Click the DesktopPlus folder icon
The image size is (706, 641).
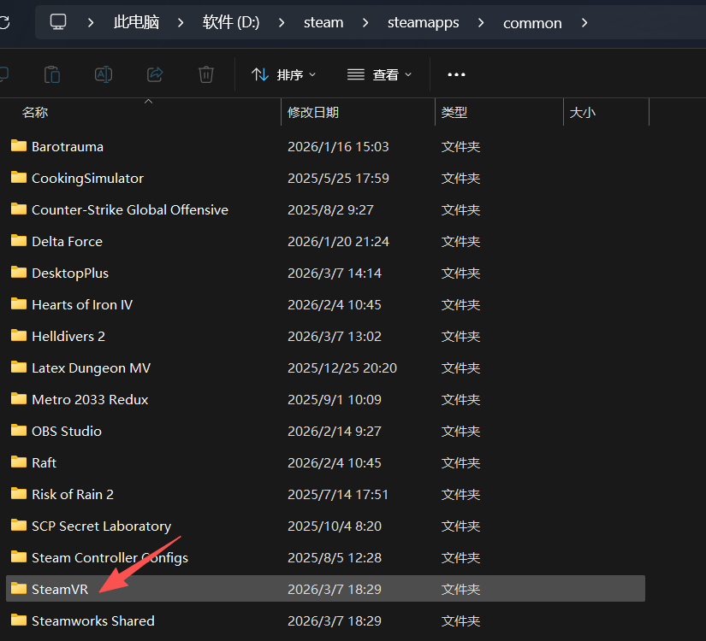pyautogui.click(x=19, y=272)
